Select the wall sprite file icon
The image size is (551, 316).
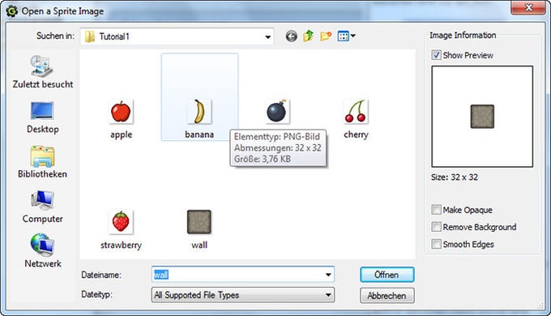coord(199,222)
